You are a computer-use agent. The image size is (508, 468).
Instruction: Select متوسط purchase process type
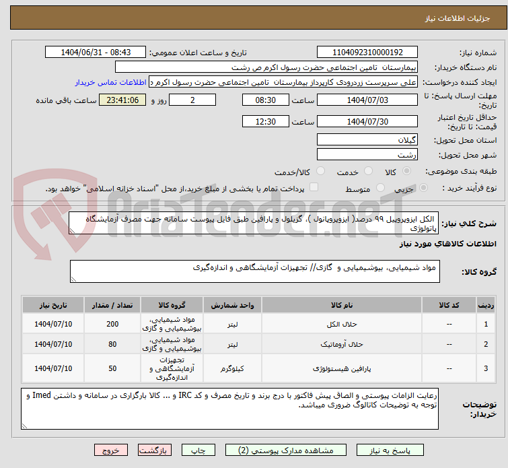382,189
